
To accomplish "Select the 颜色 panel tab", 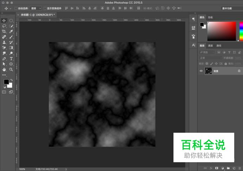I will pyautogui.click(x=202, y=17).
